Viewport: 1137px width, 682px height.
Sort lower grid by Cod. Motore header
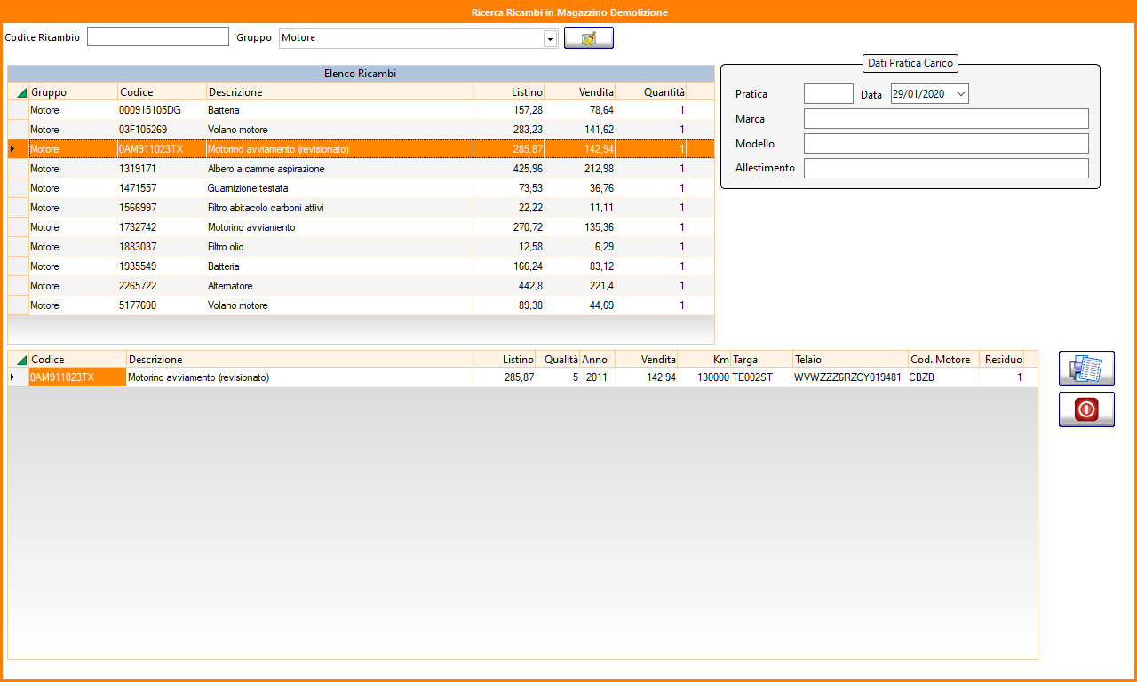coord(943,360)
